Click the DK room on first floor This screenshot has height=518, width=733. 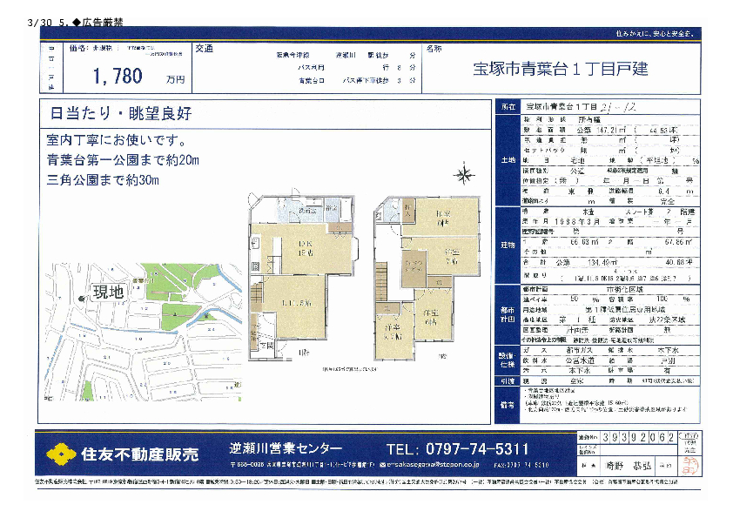(x=306, y=248)
